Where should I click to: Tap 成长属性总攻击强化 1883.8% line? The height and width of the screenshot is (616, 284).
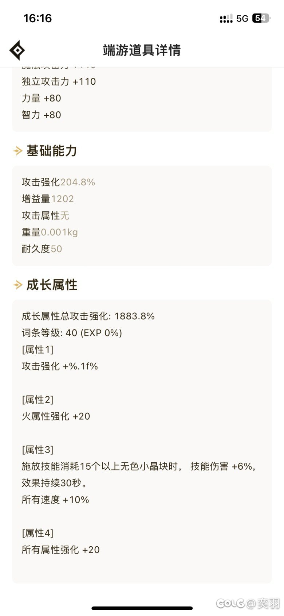pyautogui.click(x=88, y=316)
